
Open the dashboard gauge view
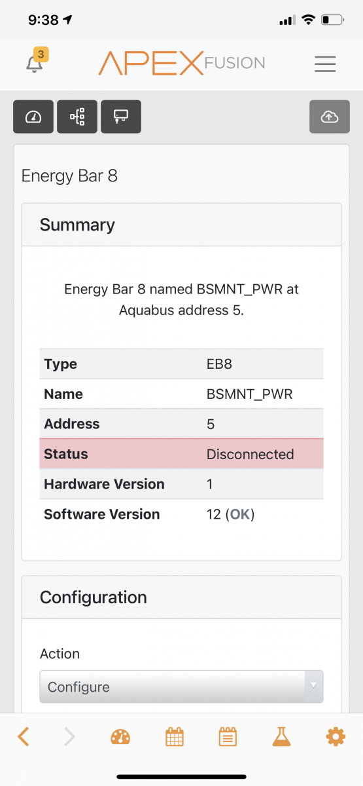[33, 117]
